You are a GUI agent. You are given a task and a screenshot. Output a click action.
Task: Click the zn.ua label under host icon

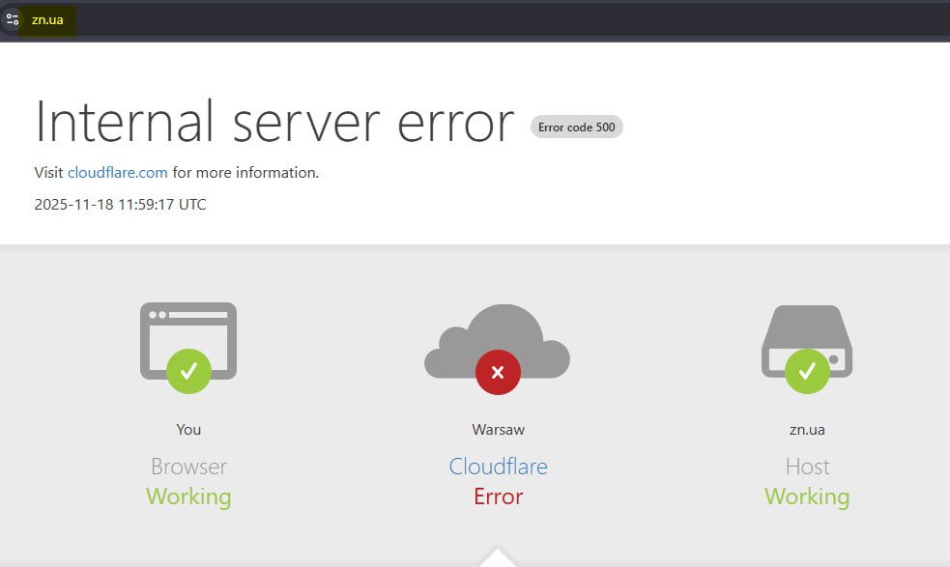[x=807, y=429]
